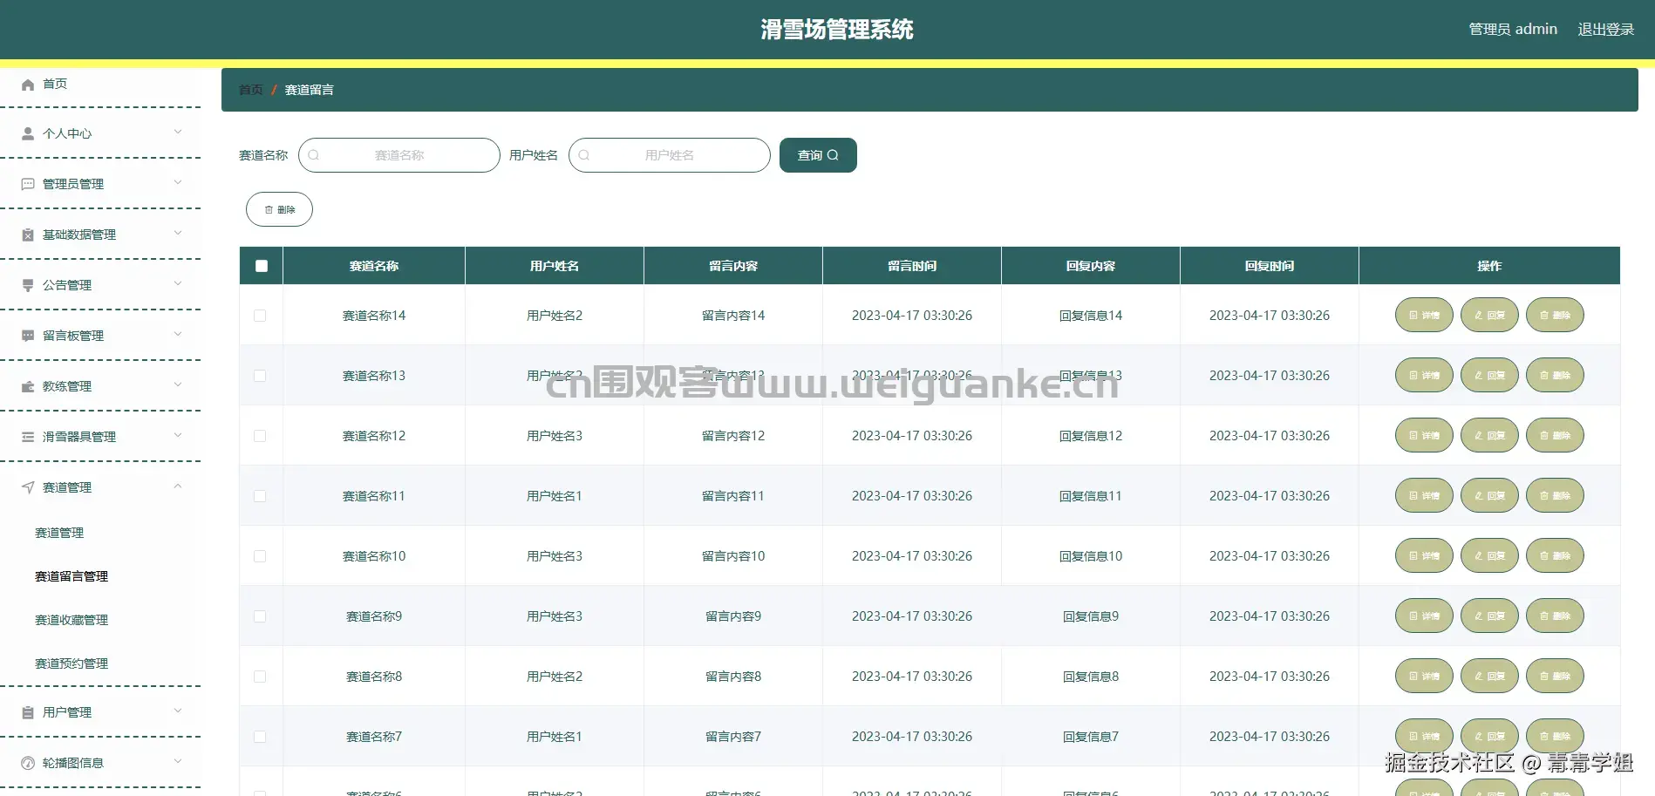Go to 赛道预约管理 in the sidebar
Screen dimensions: 1655x796
pos(72,663)
